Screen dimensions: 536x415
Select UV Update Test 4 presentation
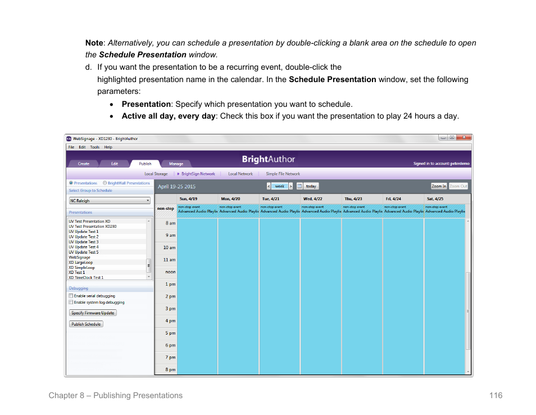pos(107,247)
